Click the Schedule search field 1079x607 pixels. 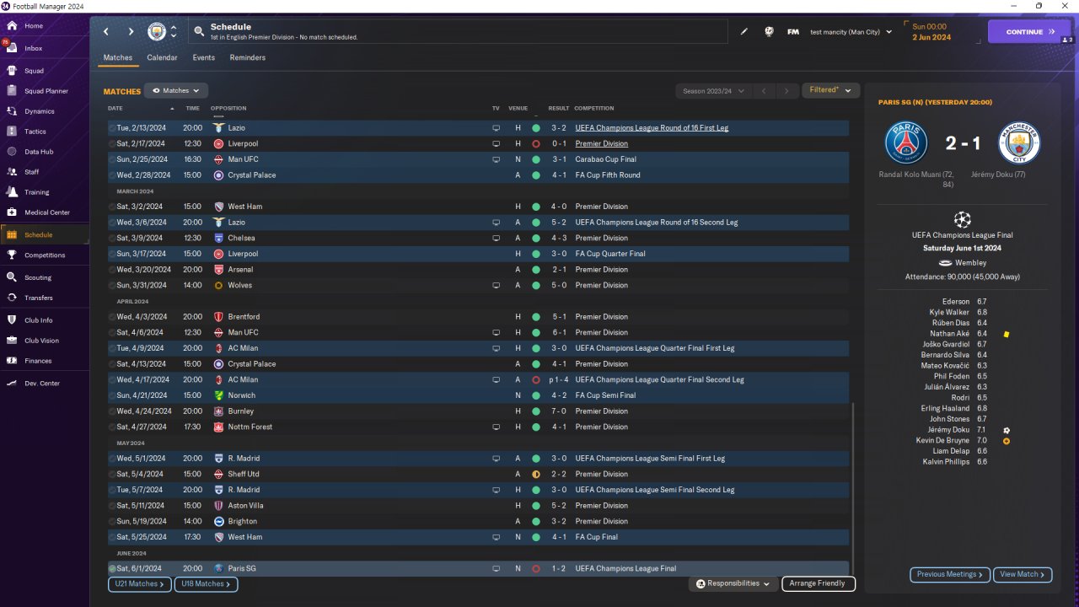(x=459, y=32)
